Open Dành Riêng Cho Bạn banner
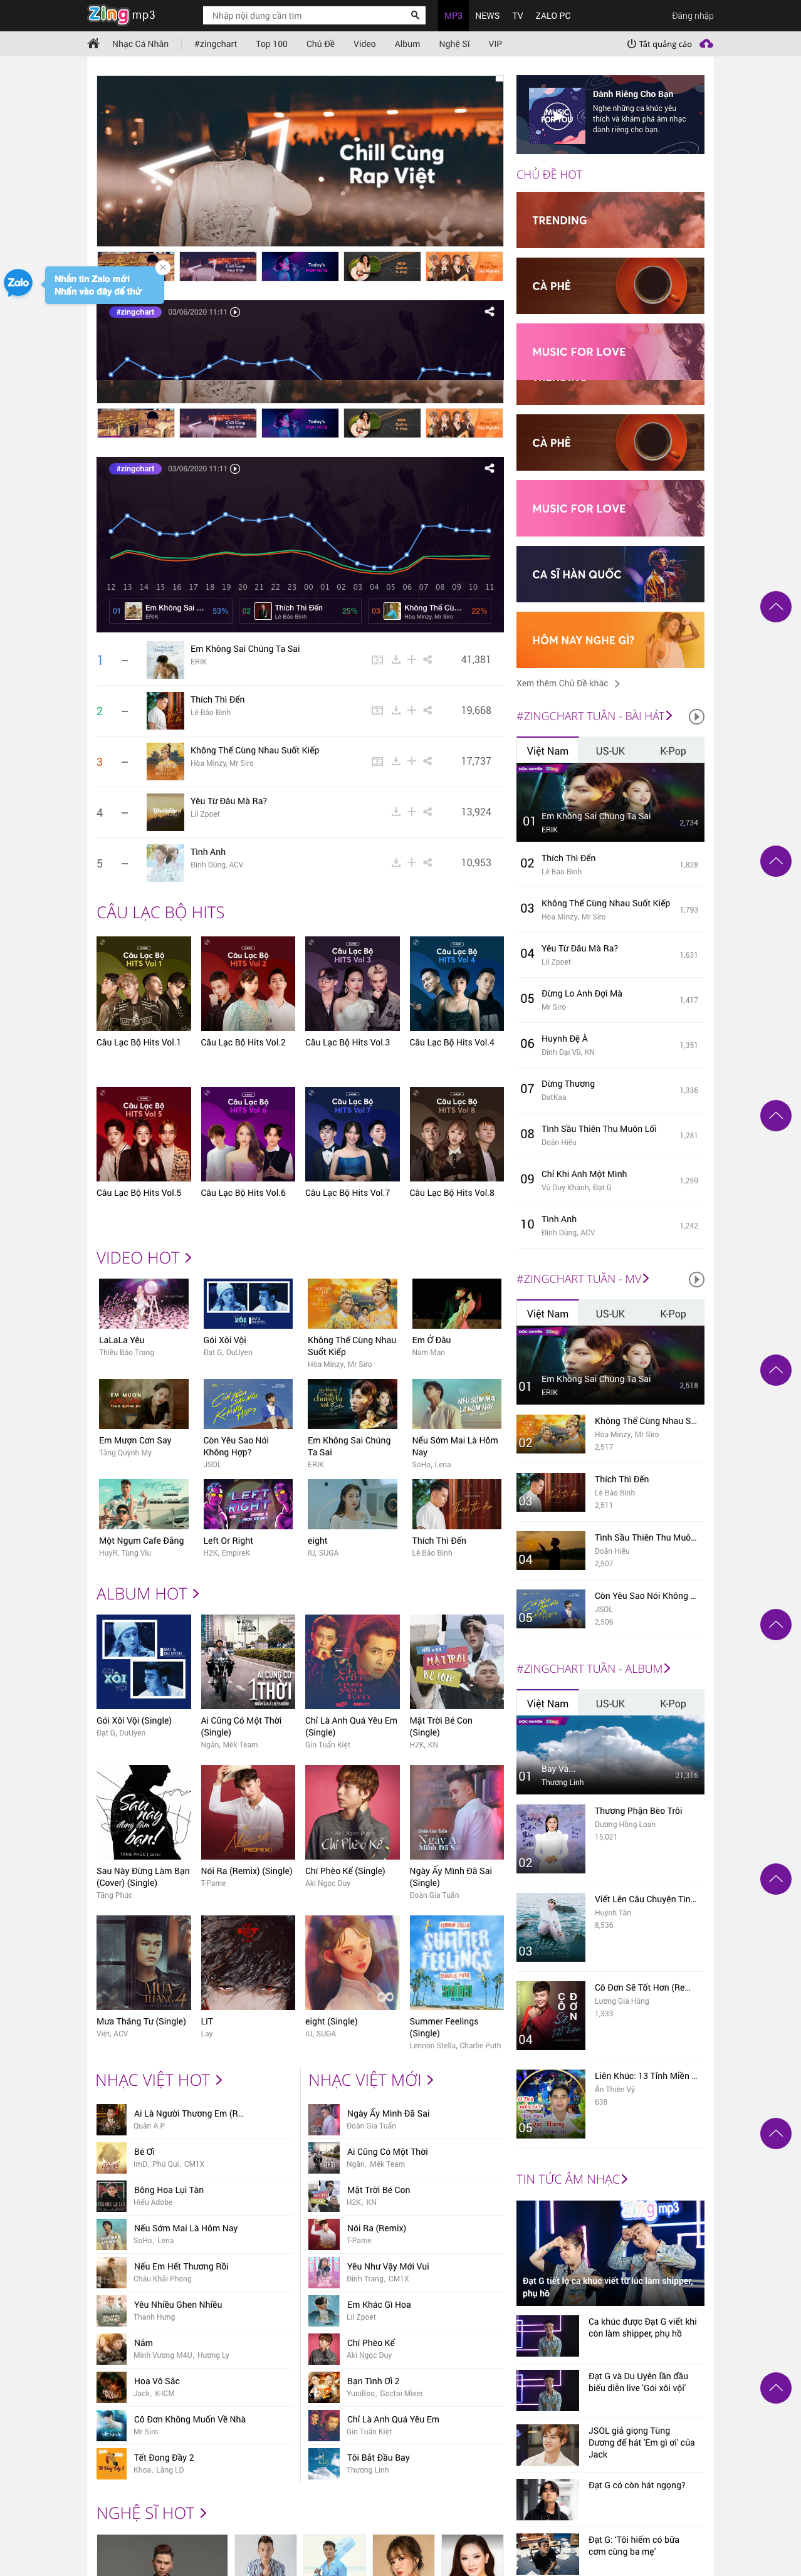This screenshot has width=801, height=2576. [x=610, y=115]
